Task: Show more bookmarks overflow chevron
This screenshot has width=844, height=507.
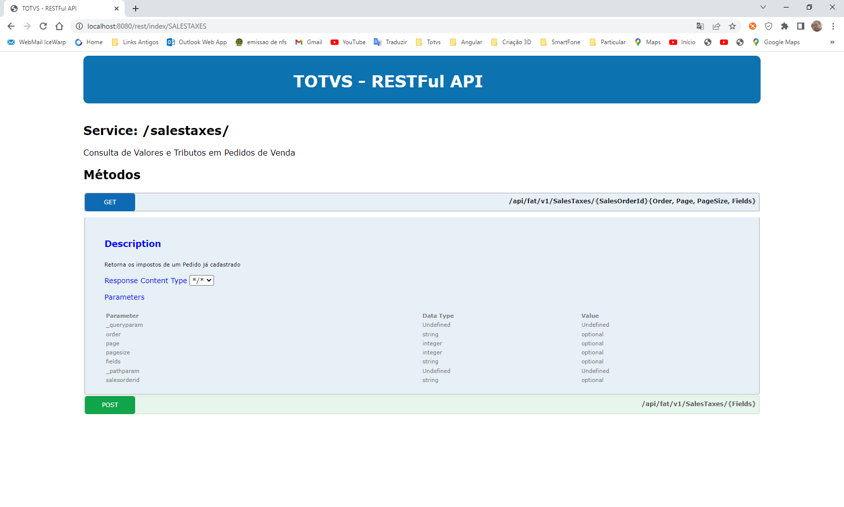Action: pyautogui.click(x=832, y=42)
